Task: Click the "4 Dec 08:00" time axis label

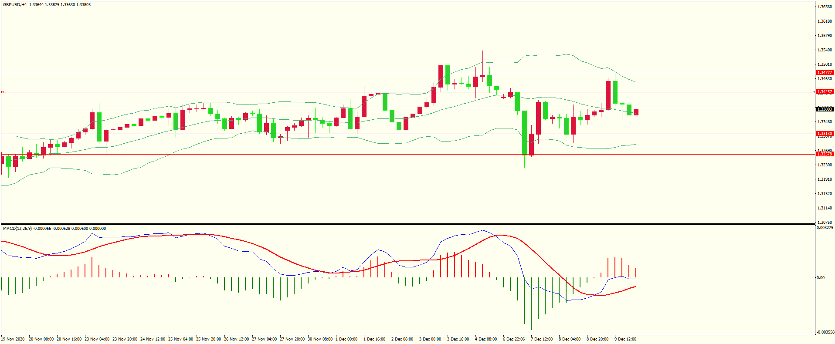Action: pyautogui.click(x=485, y=339)
